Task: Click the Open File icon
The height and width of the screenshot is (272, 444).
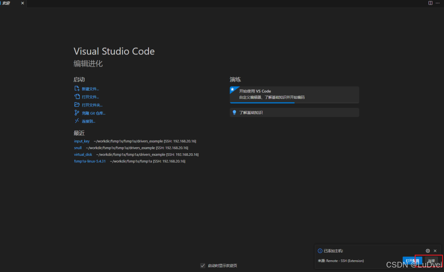Action: 77,96
